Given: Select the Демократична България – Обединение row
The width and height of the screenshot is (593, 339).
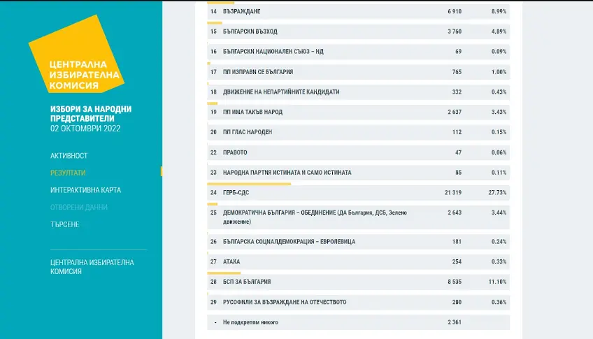Looking at the screenshot, I should 358,217.
